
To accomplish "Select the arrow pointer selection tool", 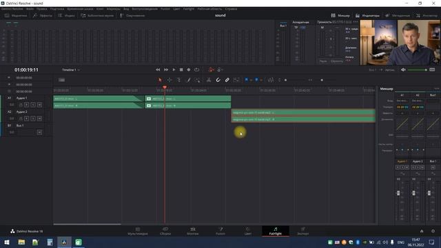I will tap(160, 80).
